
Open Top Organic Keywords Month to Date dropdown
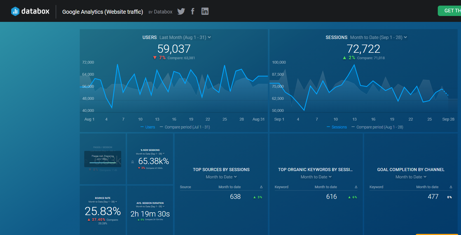pyautogui.click(x=316, y=177)
